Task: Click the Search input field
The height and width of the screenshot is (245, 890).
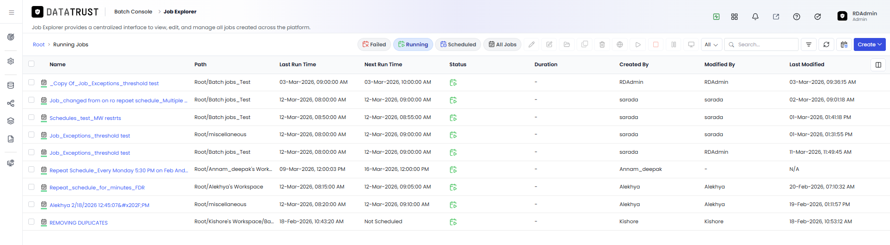Action: point(761,44)
